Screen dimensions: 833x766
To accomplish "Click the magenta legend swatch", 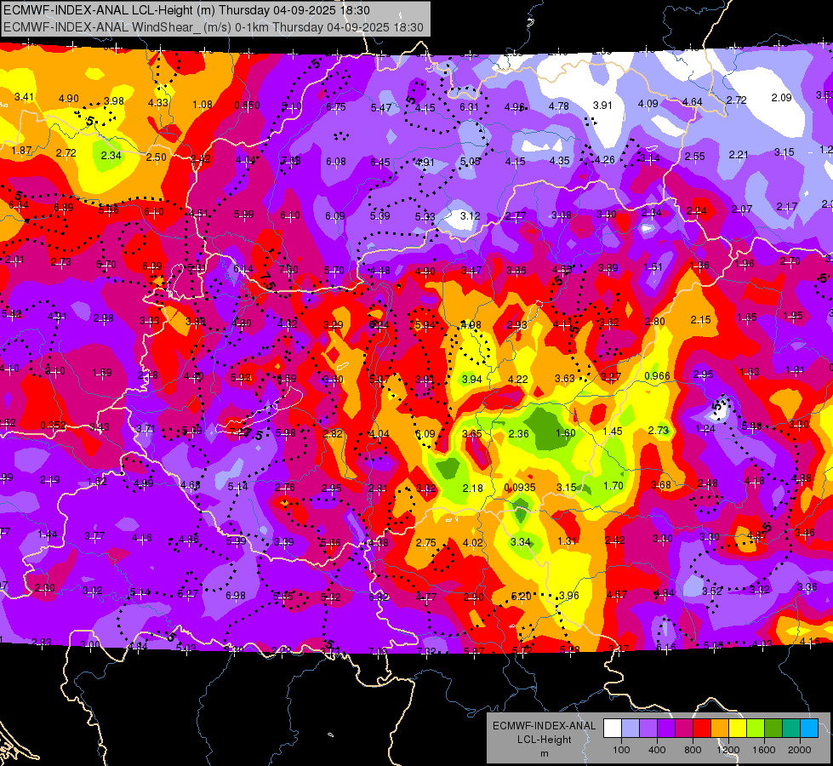I will tap(684, 729).
